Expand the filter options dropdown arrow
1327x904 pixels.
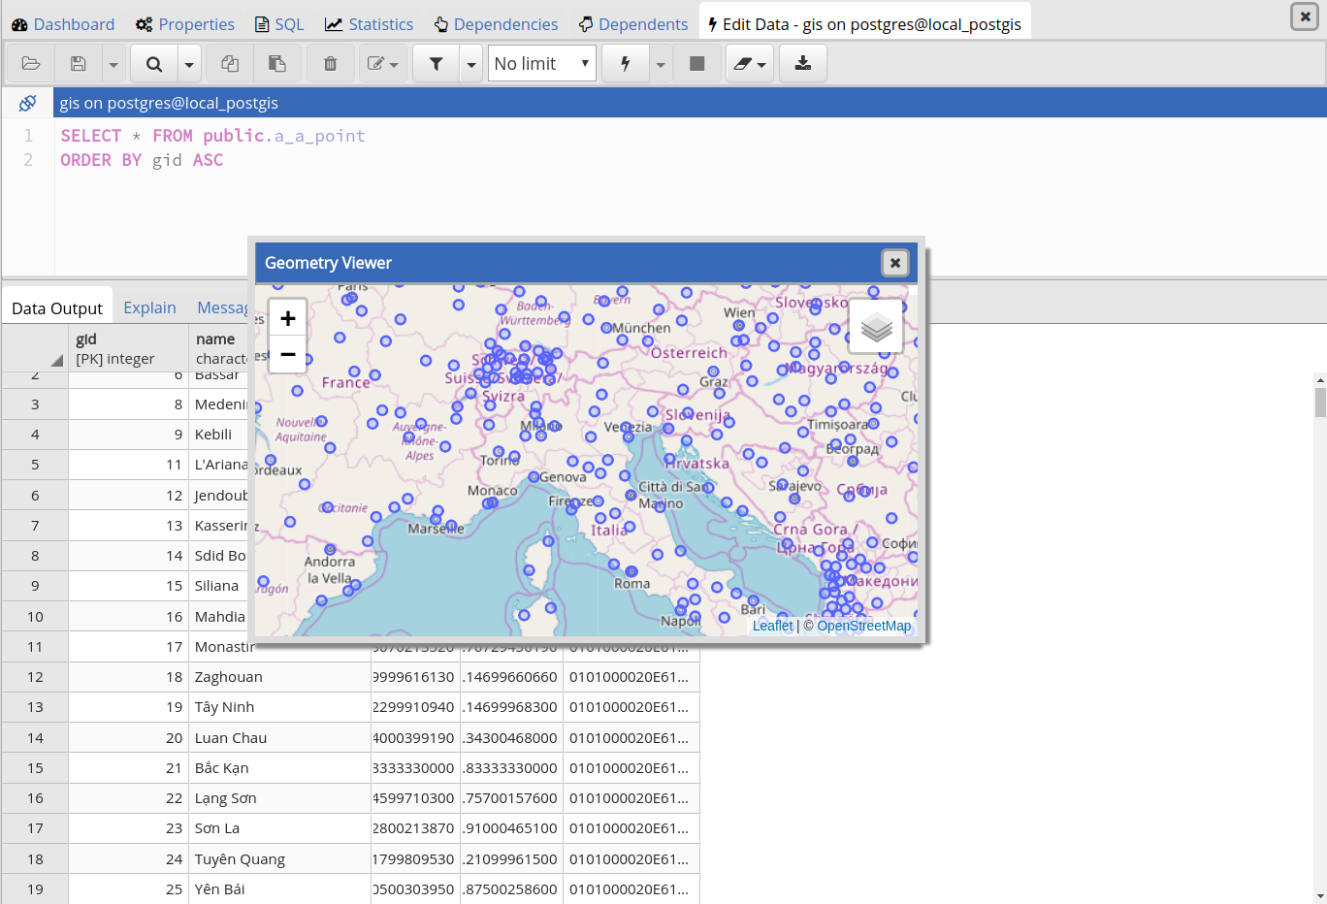(x=471, y=64)
